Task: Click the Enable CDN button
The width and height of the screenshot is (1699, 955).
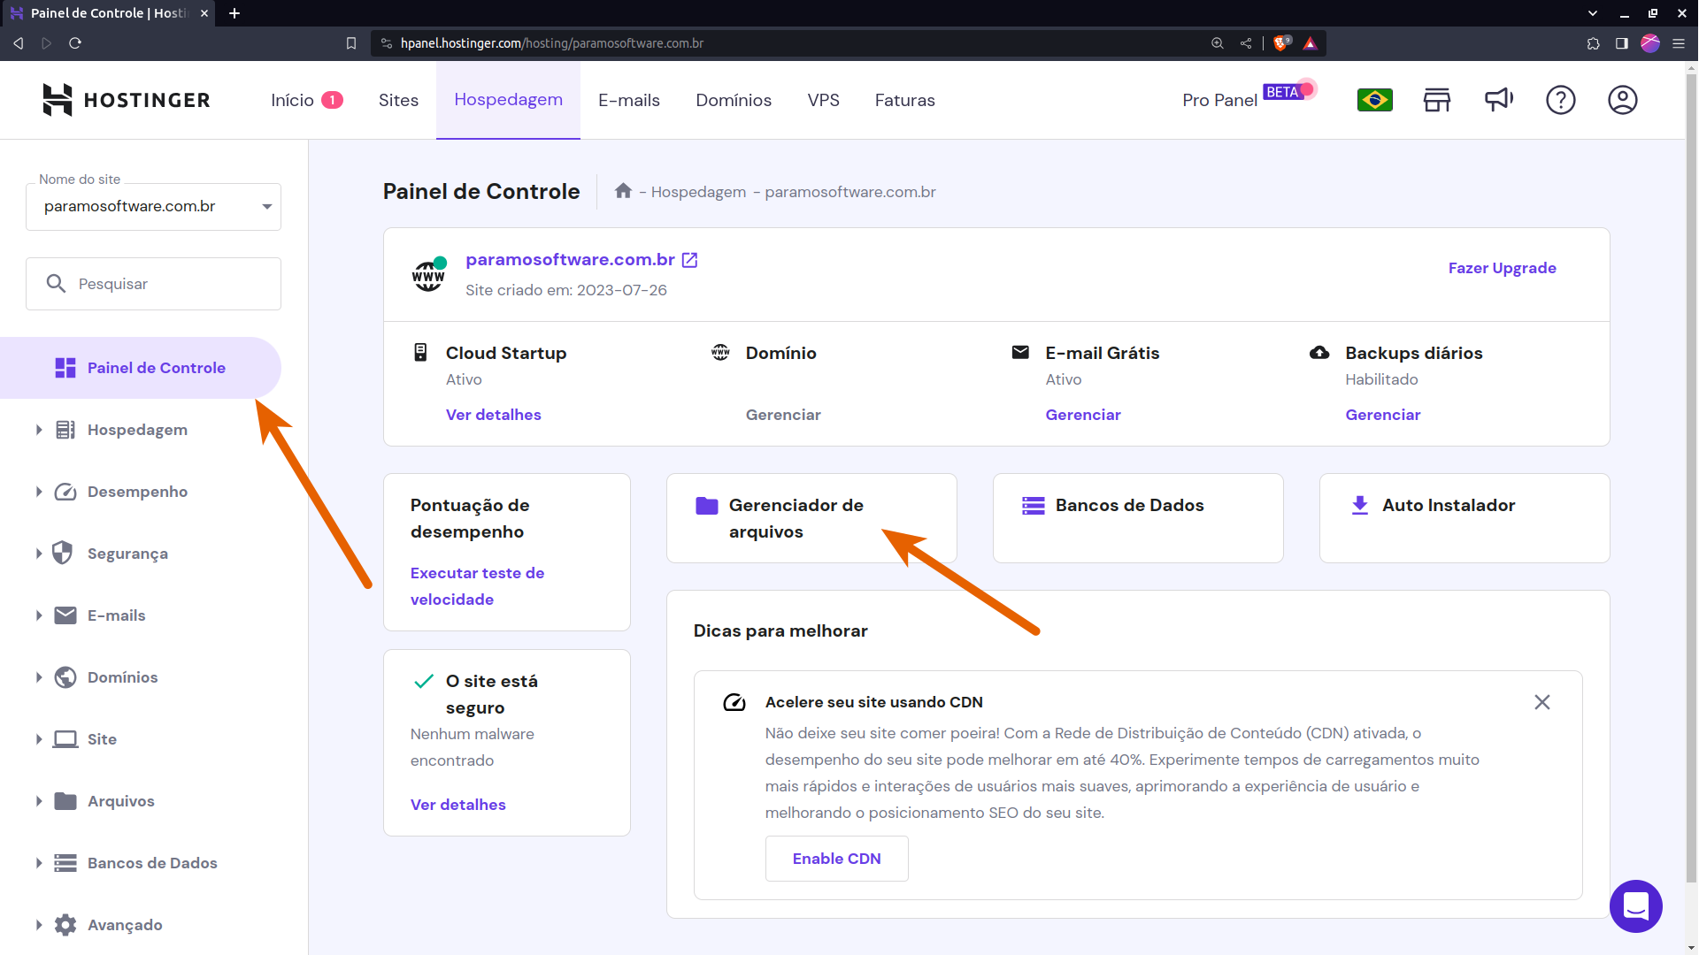Action: (x=836, y=859)
